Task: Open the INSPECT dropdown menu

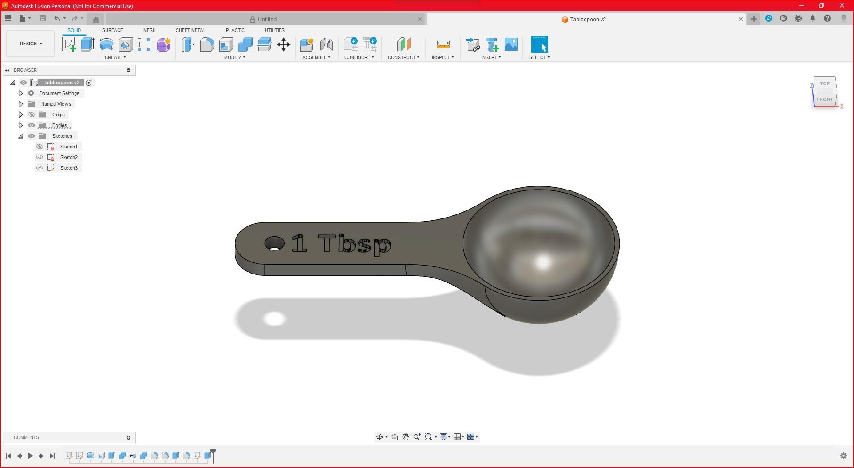Action: click(443, 57)
